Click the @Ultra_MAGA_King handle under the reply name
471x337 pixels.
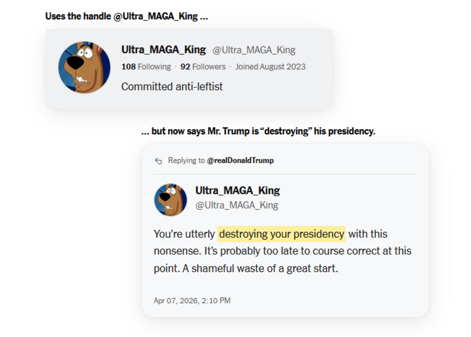tap(237, 205)
